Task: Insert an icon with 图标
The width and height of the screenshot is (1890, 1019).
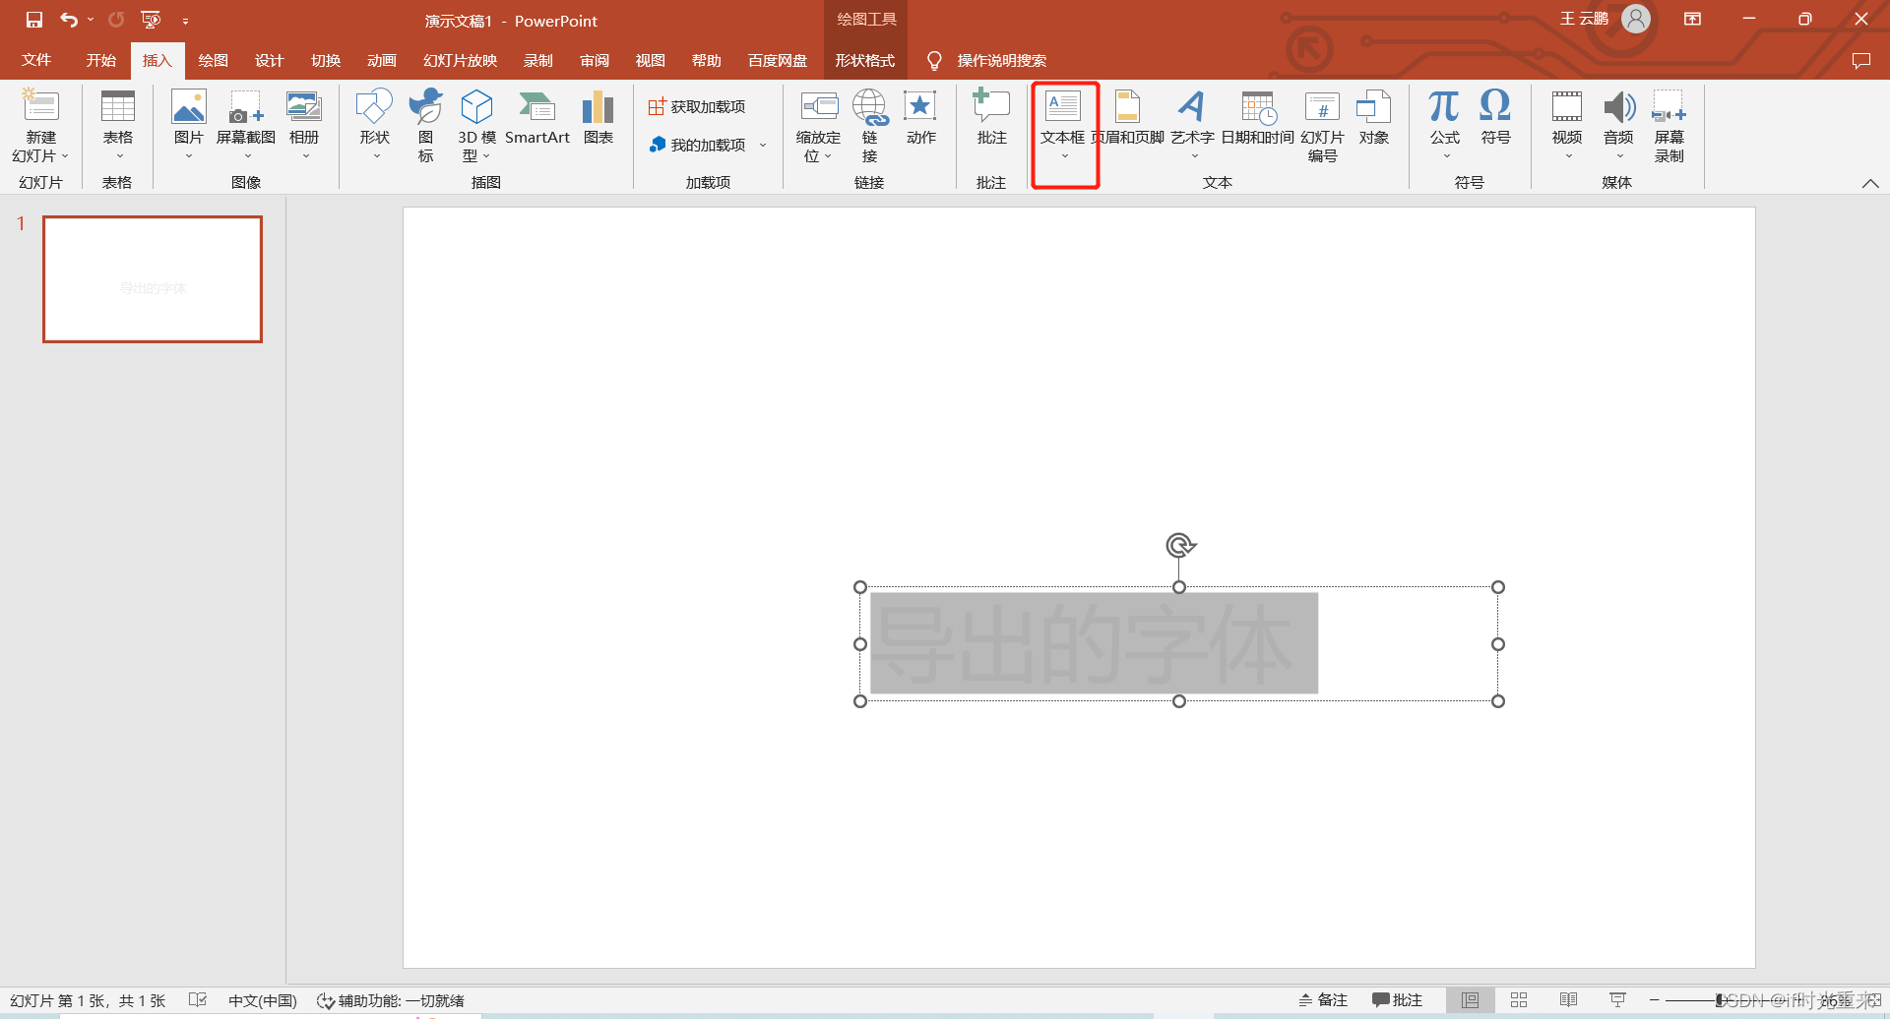Action: coord(425,125)
